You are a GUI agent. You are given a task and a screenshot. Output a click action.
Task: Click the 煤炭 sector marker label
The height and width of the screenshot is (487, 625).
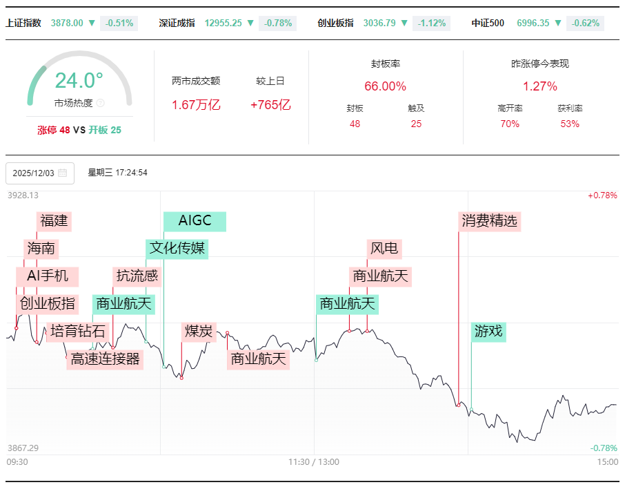click(199, 332)
